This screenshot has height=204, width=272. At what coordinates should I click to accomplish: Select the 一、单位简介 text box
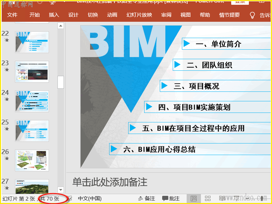tap(226, 44)
